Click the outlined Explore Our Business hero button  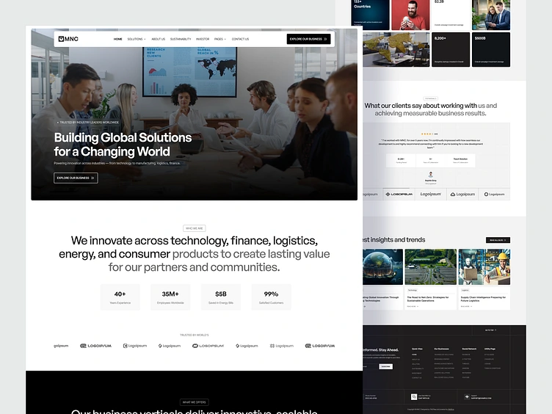click(76, 178)
